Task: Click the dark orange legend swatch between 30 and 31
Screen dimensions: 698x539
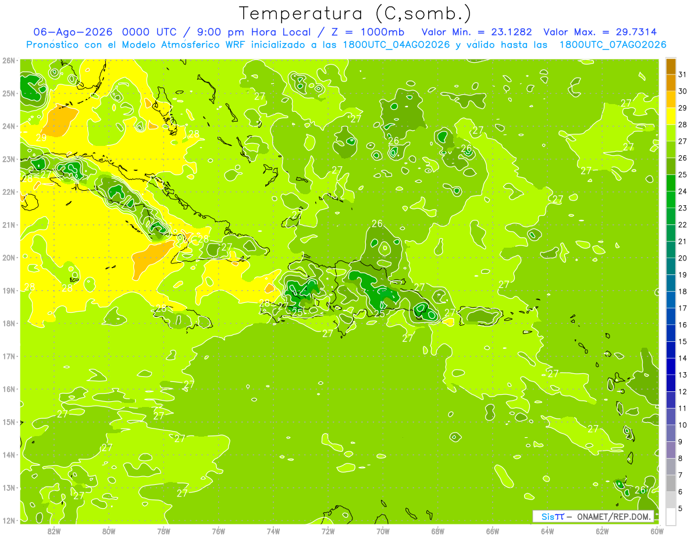Action: [x=671, y=83]
